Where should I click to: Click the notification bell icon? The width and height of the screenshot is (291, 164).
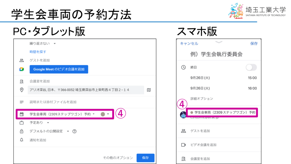(22, 140)
